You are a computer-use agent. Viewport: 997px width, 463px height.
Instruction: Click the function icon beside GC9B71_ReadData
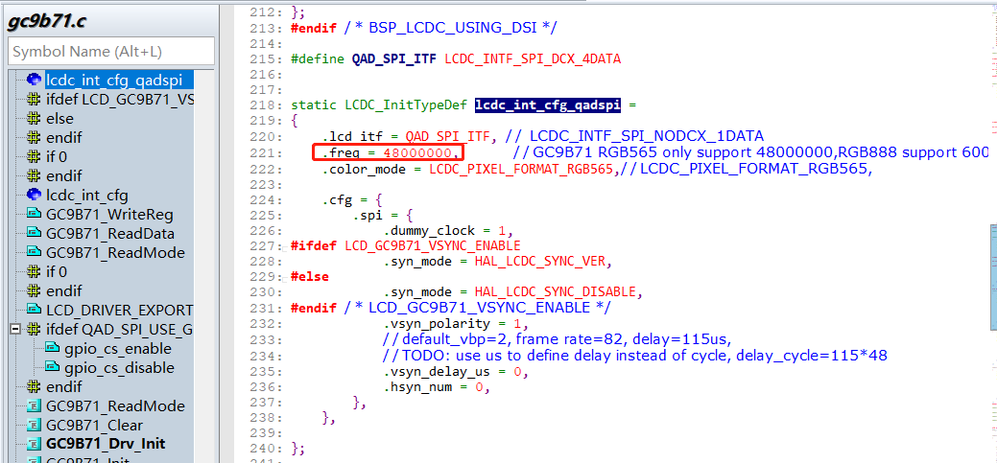click(34, 233)
